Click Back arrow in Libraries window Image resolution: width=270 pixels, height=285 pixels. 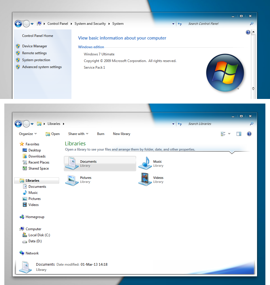tap(18, 124)
